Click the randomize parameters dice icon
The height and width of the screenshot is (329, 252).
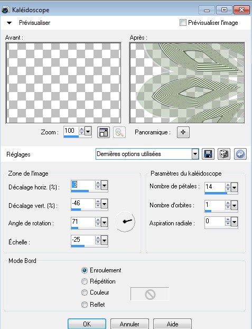click(x=224, y=154)
